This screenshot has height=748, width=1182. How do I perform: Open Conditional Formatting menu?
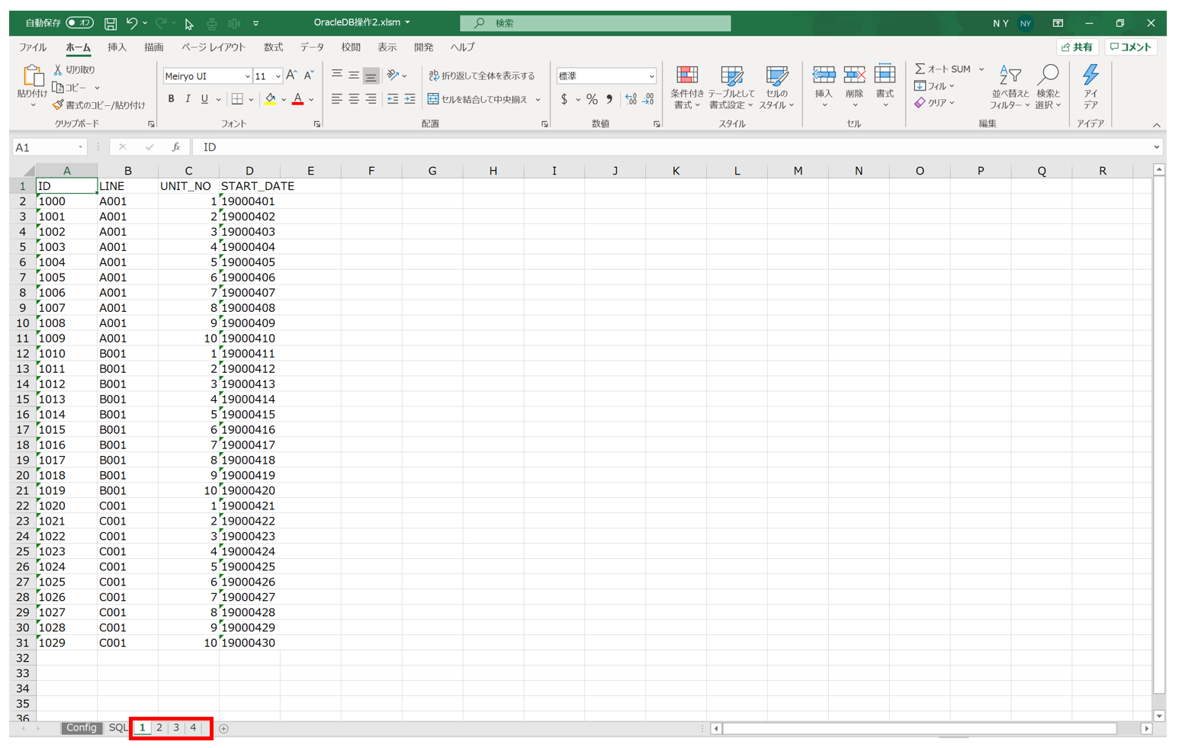click(x=687, y=87)
